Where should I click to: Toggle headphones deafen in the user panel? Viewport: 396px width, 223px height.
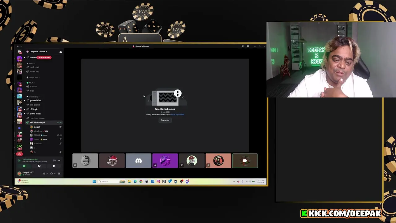(x=51, y=173)
